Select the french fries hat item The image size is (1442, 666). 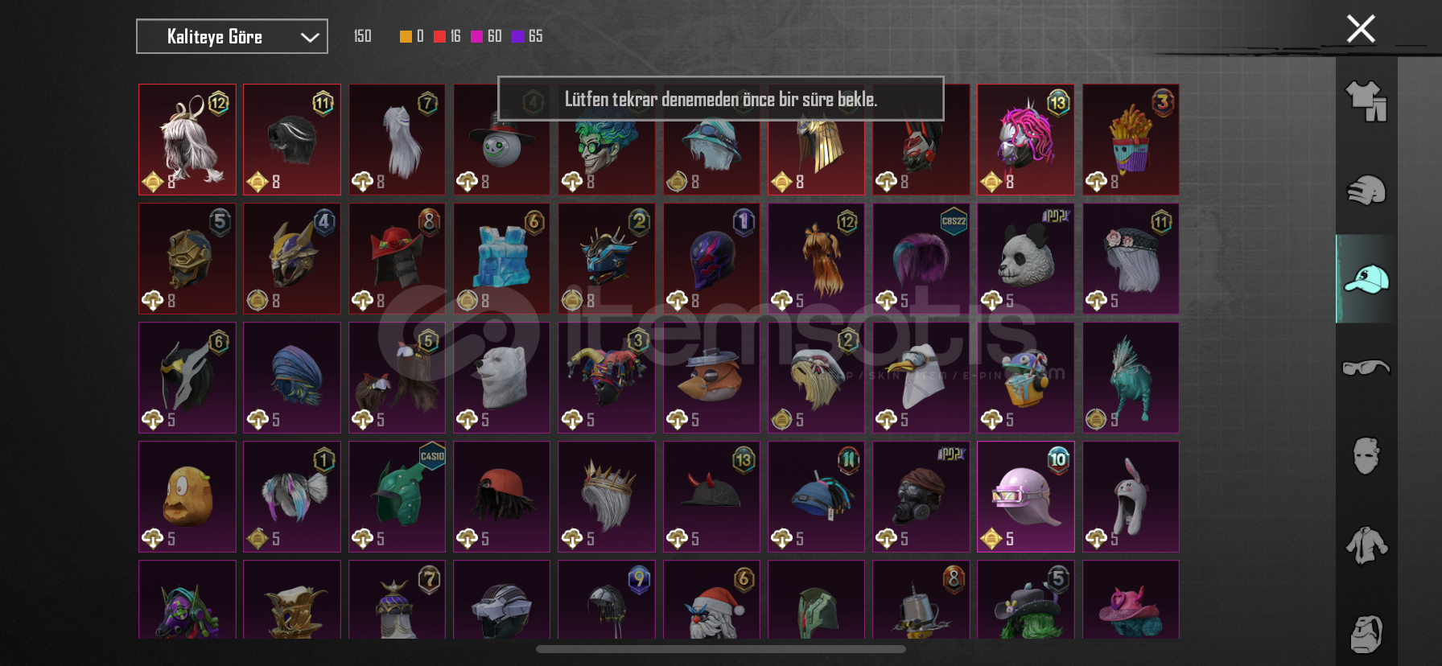click(1131, 139)
